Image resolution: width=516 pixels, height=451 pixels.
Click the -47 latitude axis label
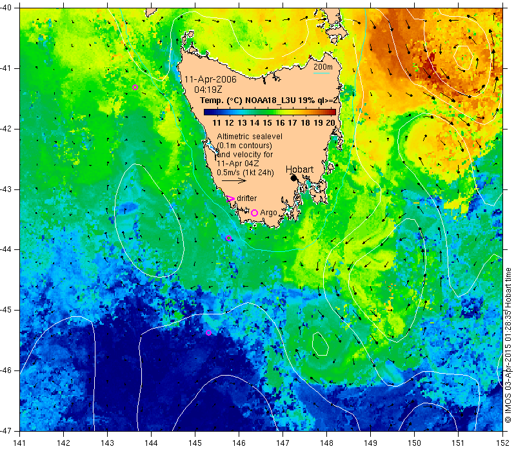click(6, 430)
